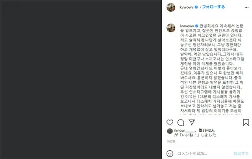Click verified badge in the caption
The width and height of the screenshot is (252, 159).
pos(197,26)
